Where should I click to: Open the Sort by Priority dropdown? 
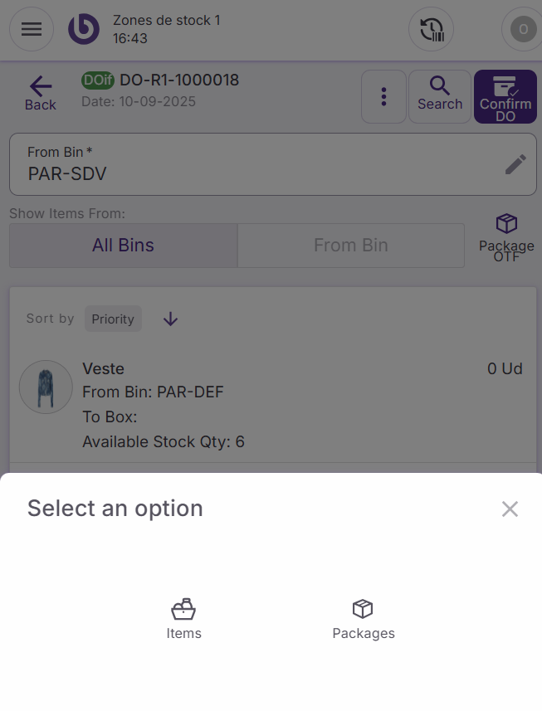[x=113, y=319]
